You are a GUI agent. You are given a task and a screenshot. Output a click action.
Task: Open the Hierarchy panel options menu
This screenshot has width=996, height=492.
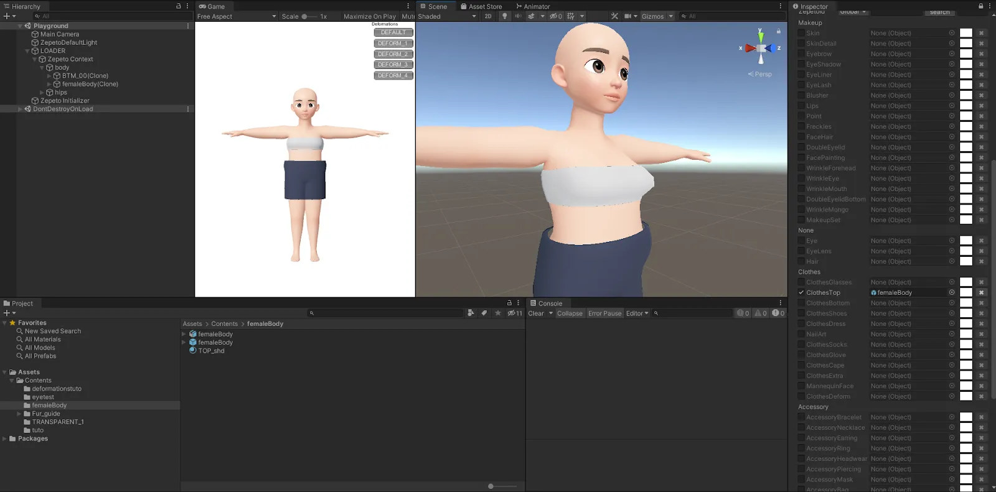[187, 6]
